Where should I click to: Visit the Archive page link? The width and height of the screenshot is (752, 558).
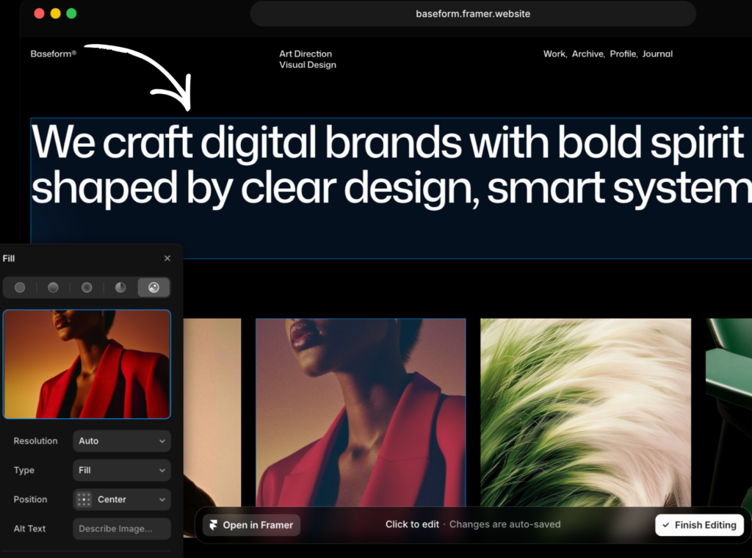[x=587, y=54]
